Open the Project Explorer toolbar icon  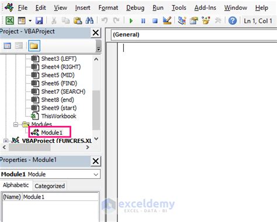point(182,20)
